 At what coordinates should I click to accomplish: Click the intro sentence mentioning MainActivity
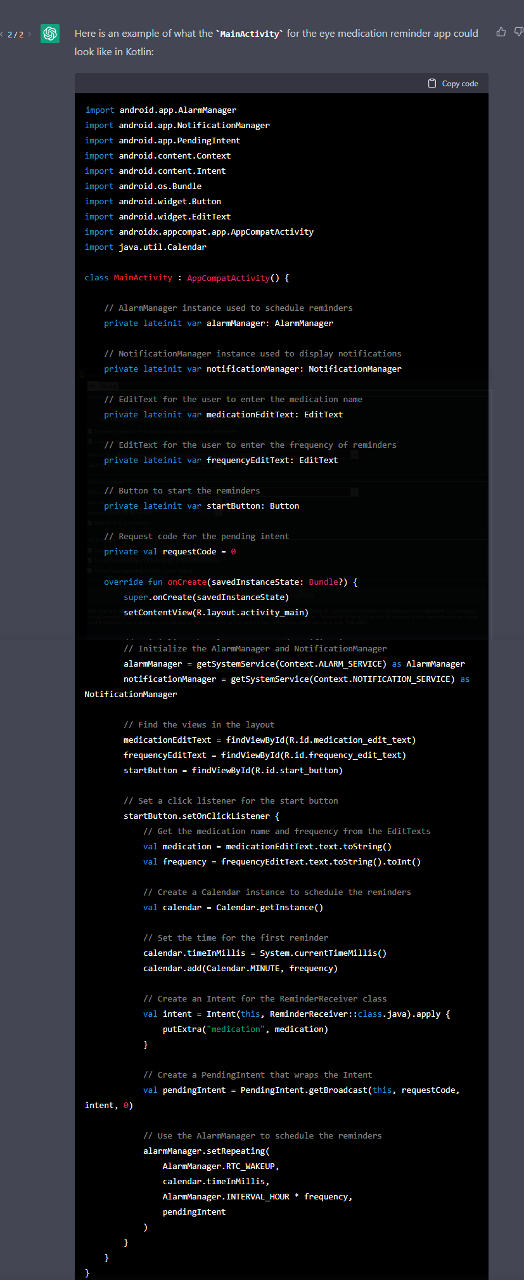276,42
